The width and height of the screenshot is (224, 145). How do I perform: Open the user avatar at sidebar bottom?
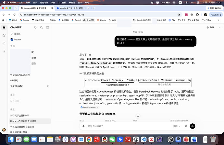pyautogui.click(x=4, y=129)
